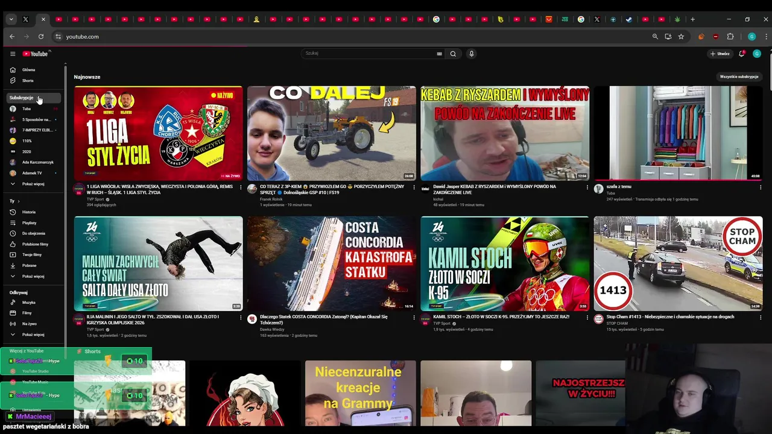
Task: Click the Utwórz create button
Action: tap(720, 54)
